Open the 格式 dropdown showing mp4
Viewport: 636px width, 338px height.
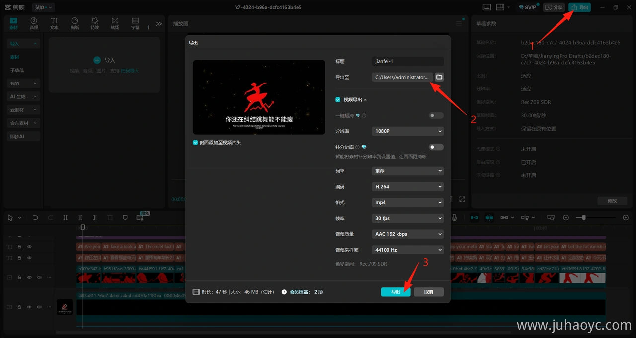coord(407,203)
